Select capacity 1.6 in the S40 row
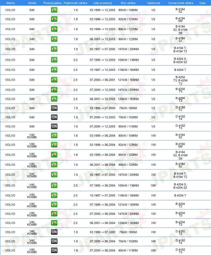 point(76,10)
